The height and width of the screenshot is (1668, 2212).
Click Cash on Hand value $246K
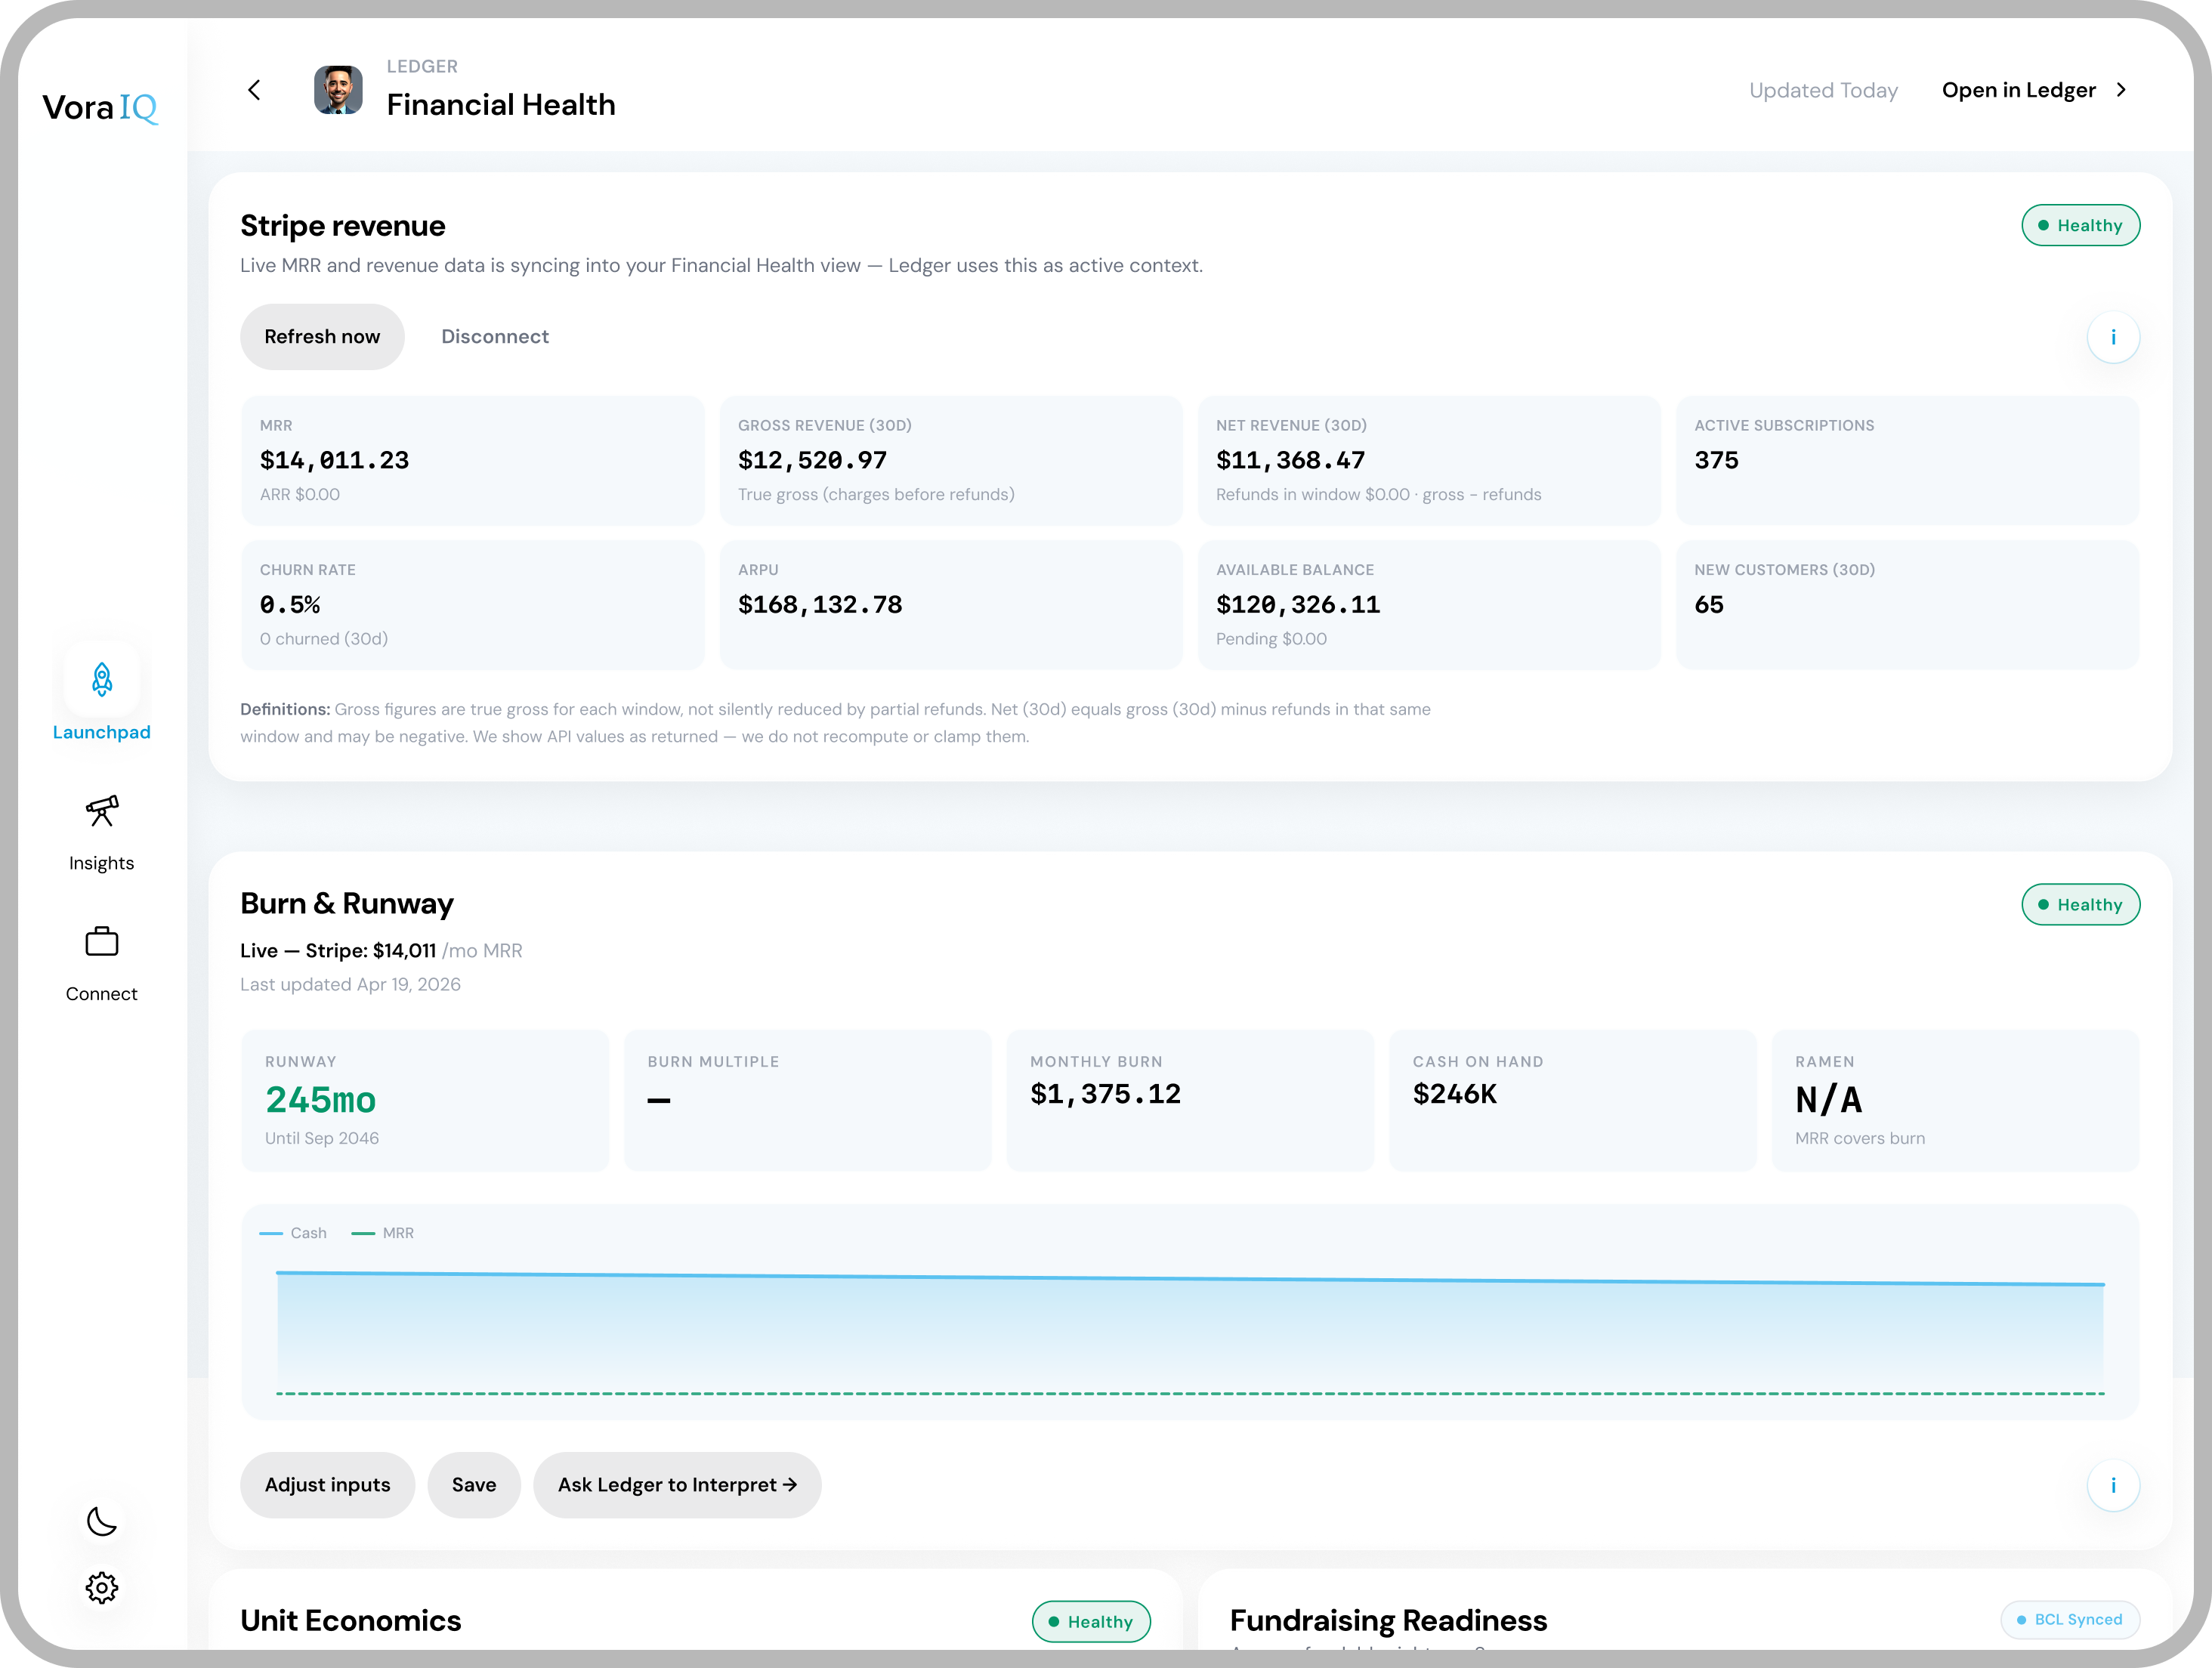tap(1455, 1094)
